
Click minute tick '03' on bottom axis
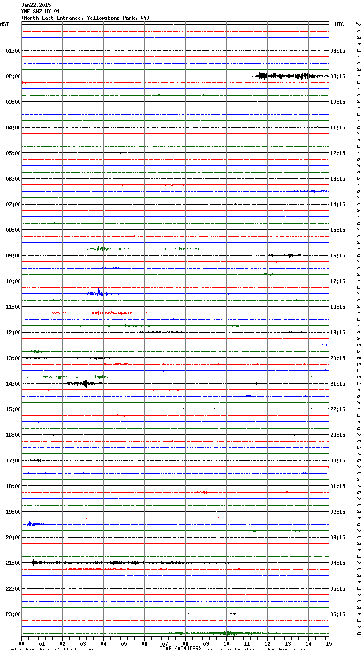(83, 643)
